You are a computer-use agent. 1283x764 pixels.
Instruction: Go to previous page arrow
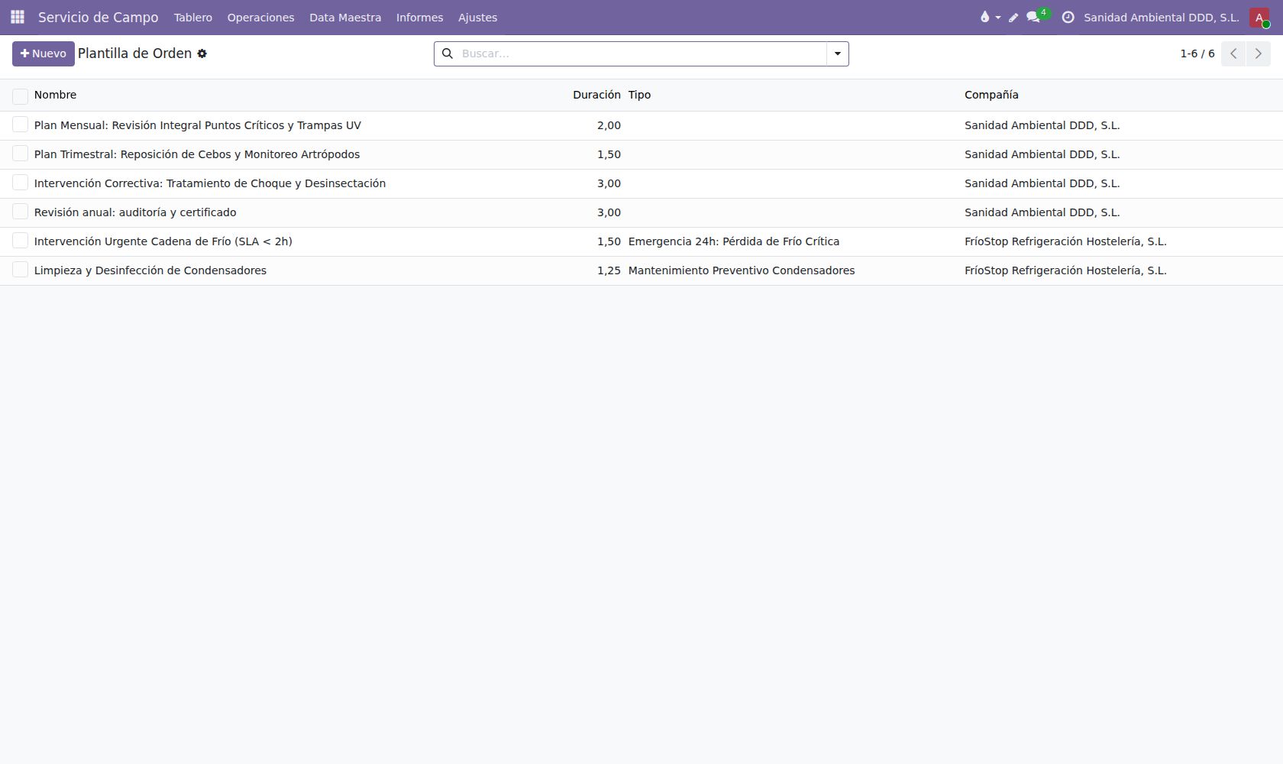[1233, 53]
